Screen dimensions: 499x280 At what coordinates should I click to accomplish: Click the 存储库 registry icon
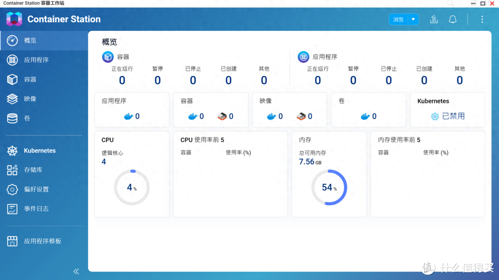click(x=12, y=170)
